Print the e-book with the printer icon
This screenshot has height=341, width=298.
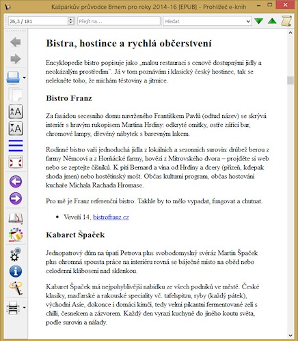13,308
